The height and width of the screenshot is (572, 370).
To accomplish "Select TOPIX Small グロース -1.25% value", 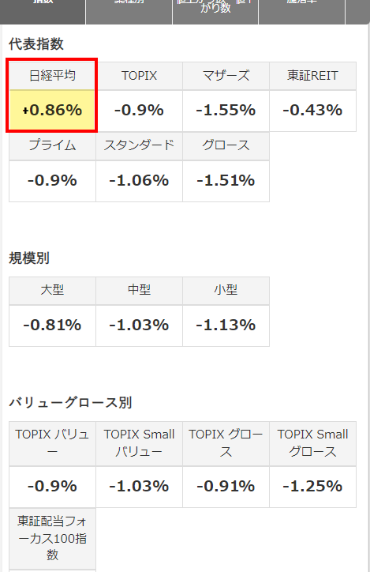I will pos(313,487).
